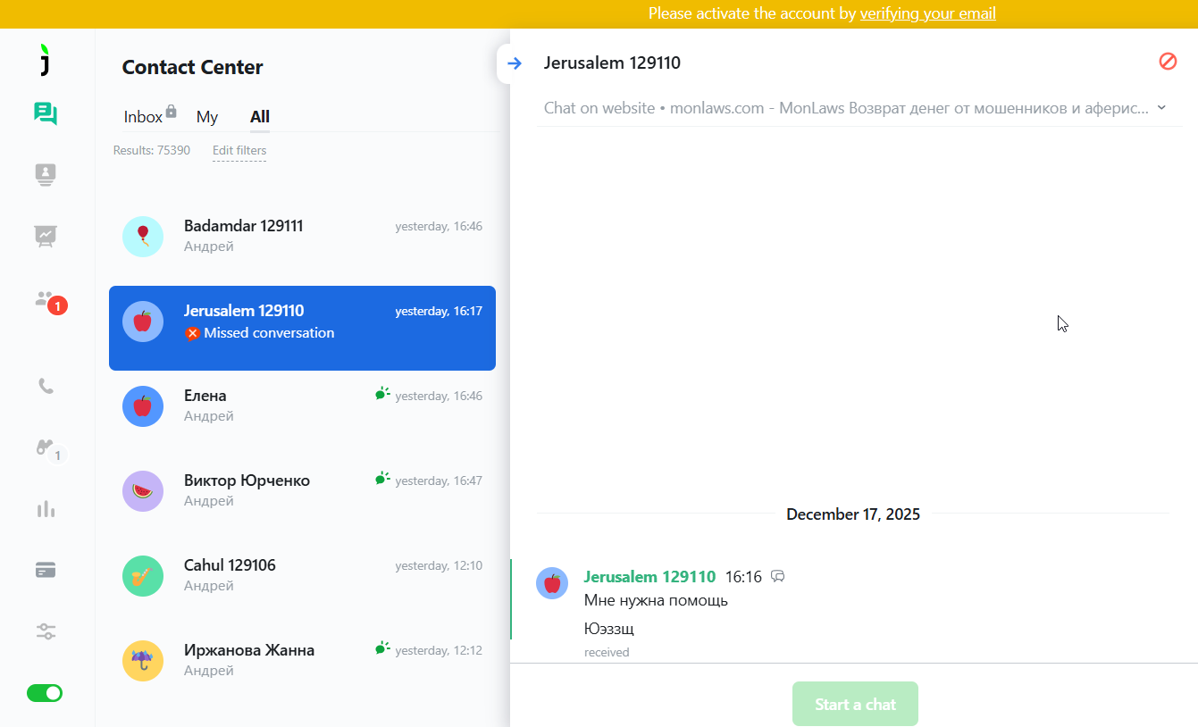Viewport: 1198px width, 727px height.
Task: Click the Jivo logo in the sidebar
Action: coord(45,60)
